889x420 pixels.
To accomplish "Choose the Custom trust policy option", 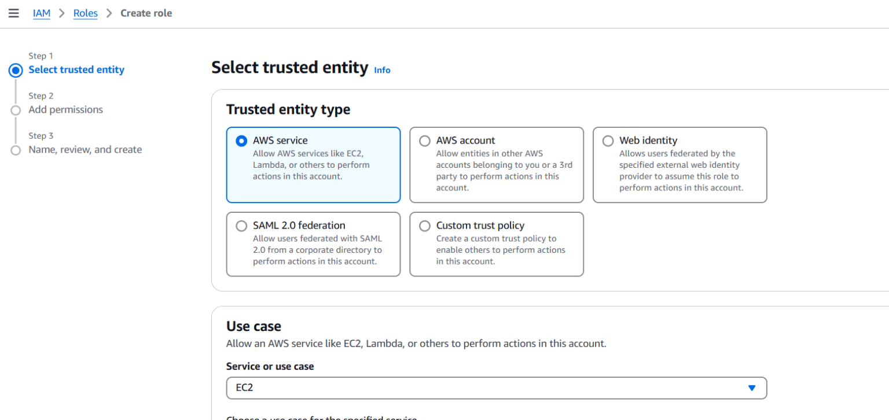I will (x=425, y=226).
